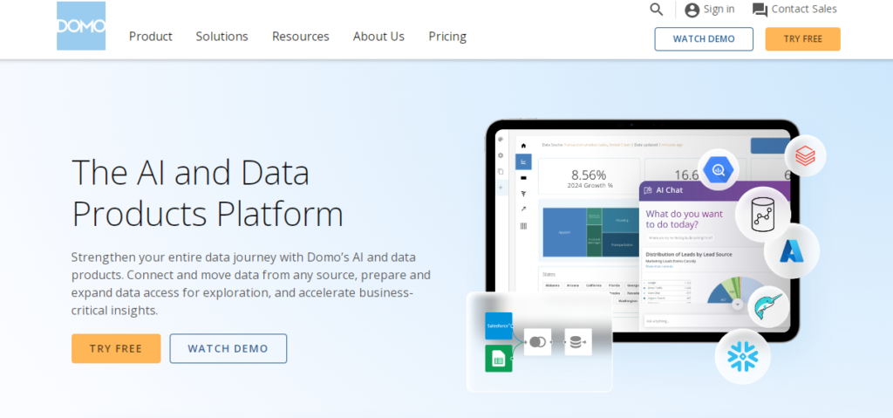Click the gear icon on tablet far-left rail
893x418 pixels.
click(501, 155)
